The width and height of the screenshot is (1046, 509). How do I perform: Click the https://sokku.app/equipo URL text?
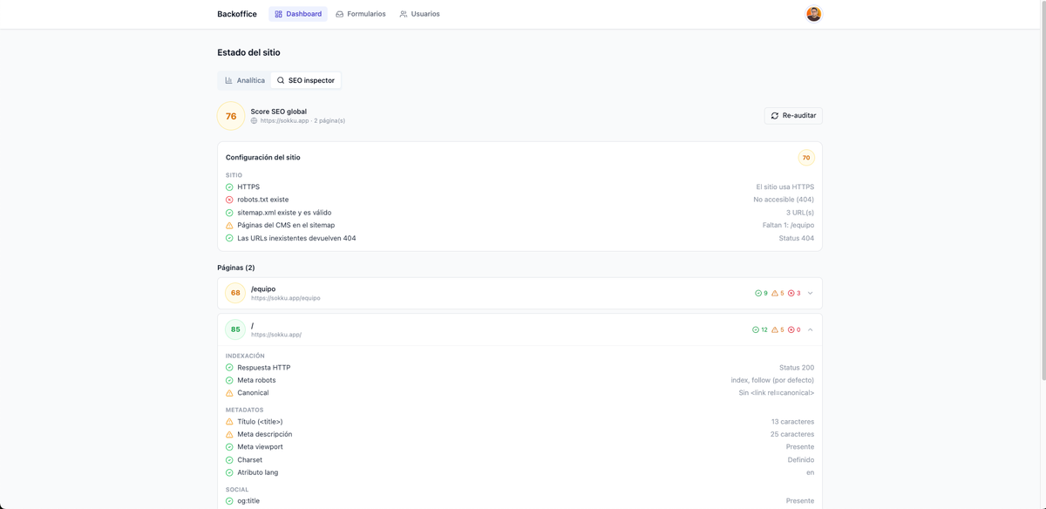click(x=286, y=298)
